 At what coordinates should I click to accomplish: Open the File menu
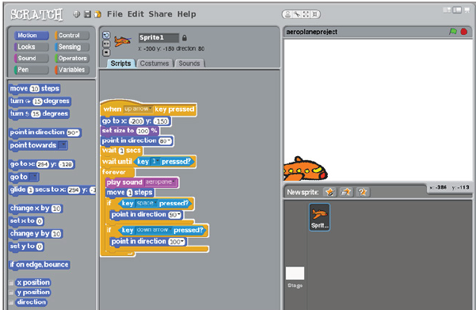pyautogui.click(x=115, y=14)
